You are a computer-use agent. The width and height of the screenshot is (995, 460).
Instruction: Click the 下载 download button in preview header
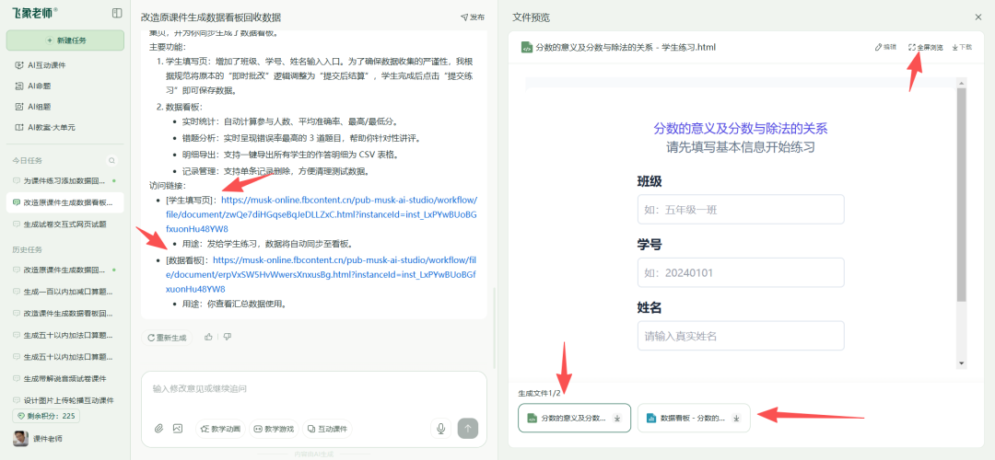pyautogui.click(x=962, y=47)
